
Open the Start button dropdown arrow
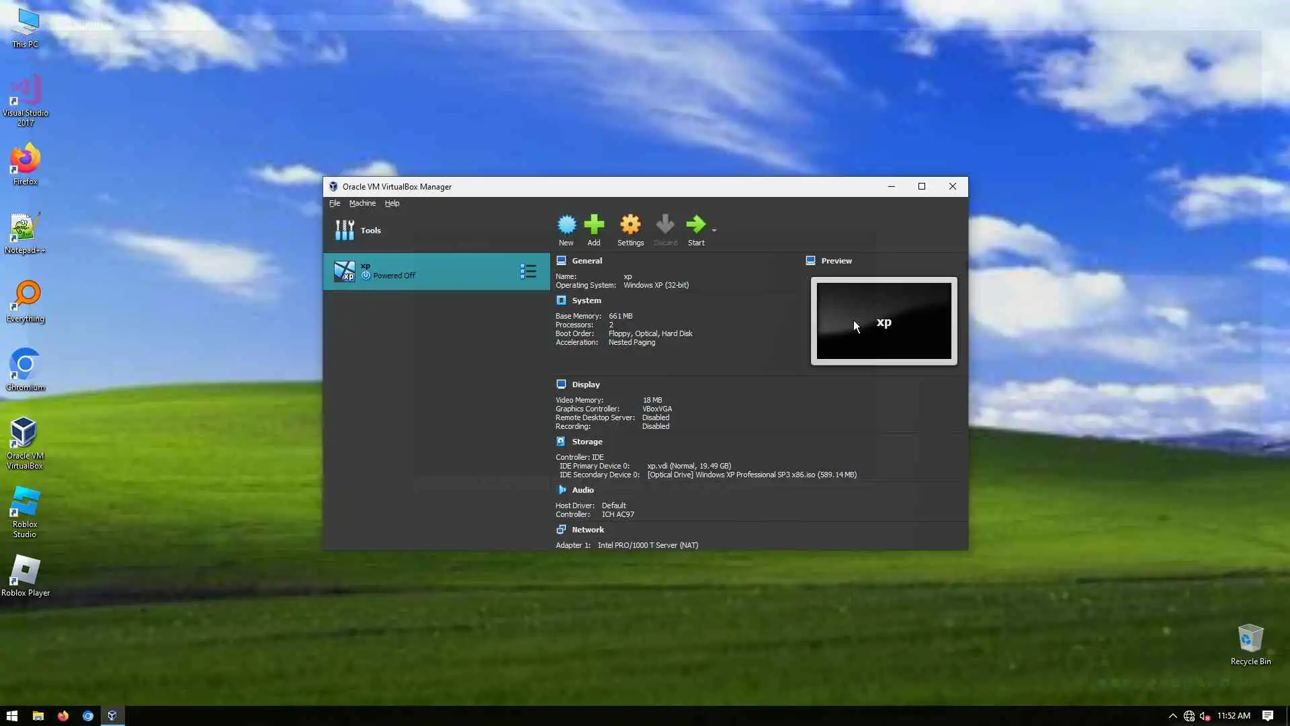pyautogui.click(x=714, y=231)
